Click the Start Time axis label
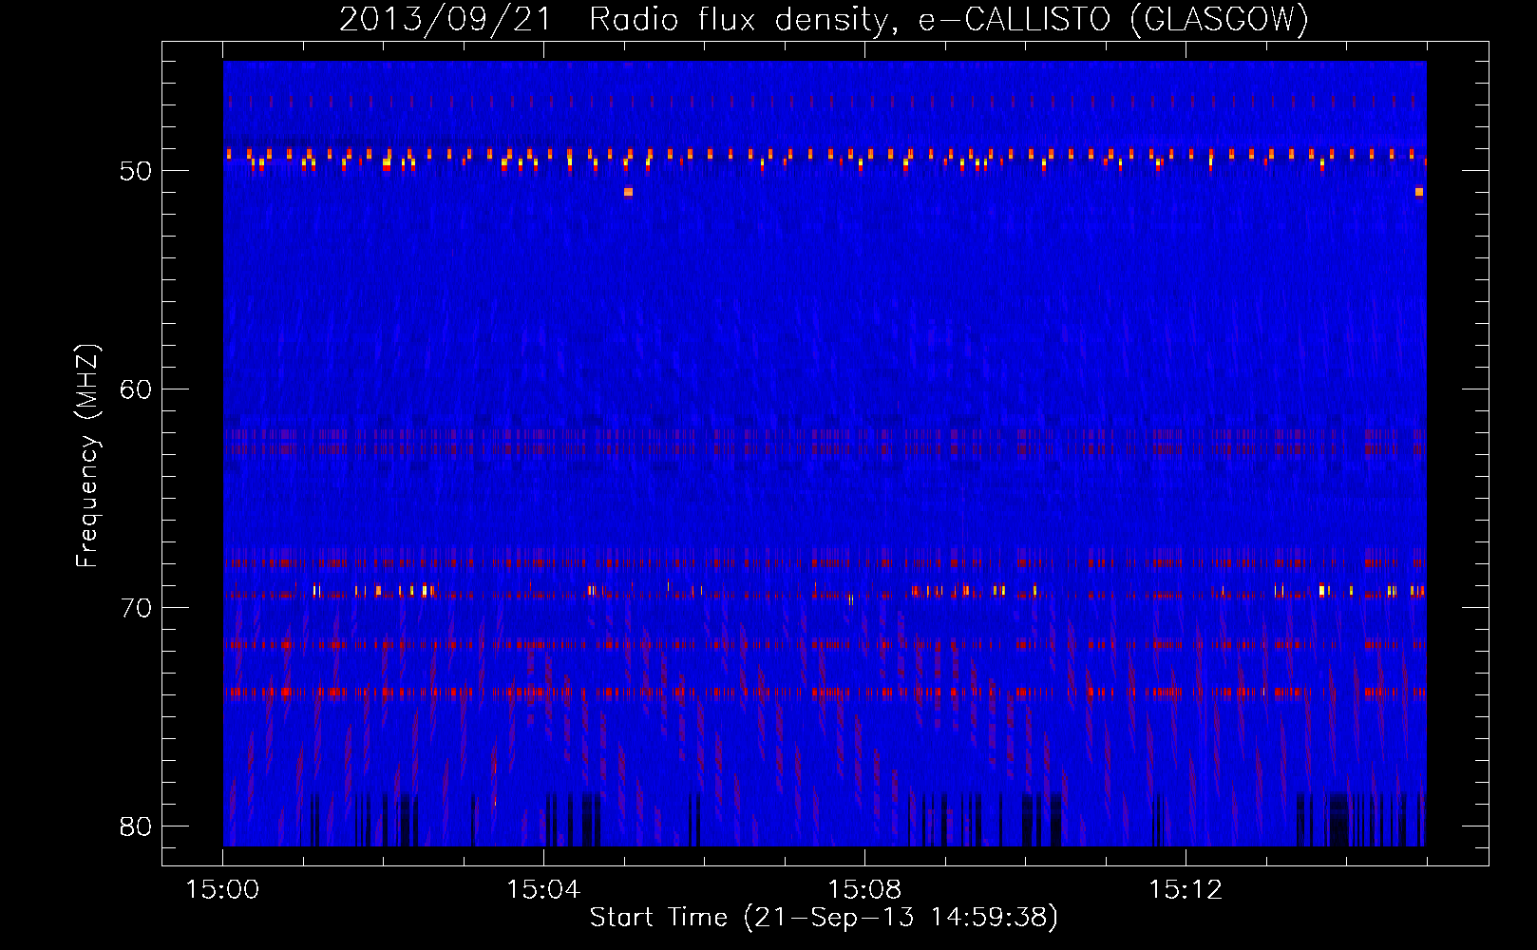This screenshot has height=950, width=1537. [x=824, y=918]
